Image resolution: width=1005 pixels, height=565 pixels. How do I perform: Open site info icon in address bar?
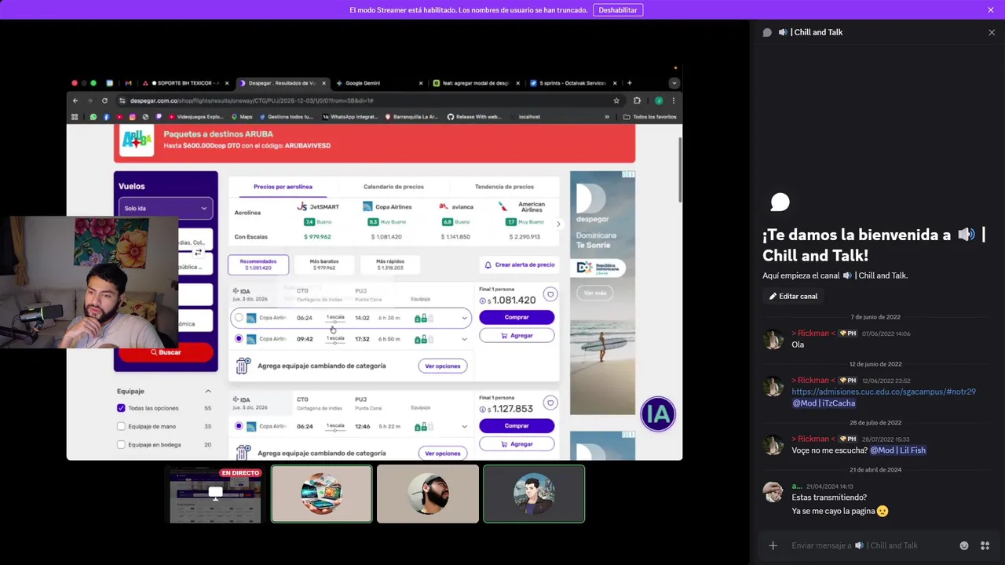pyautogui.click(x=122, y=100)
